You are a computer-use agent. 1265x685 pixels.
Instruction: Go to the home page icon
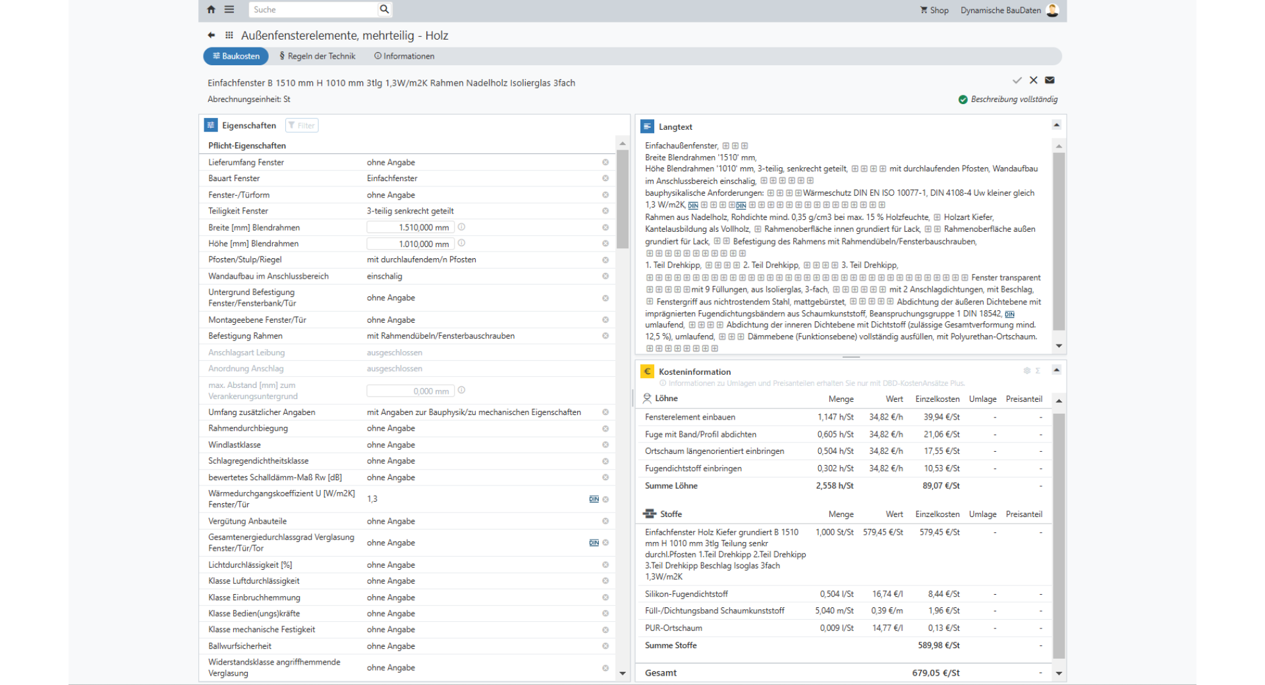[211, 10]
